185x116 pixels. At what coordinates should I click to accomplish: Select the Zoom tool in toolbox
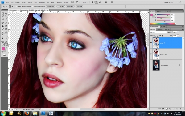pyautogui.click(x=6, y=45)
